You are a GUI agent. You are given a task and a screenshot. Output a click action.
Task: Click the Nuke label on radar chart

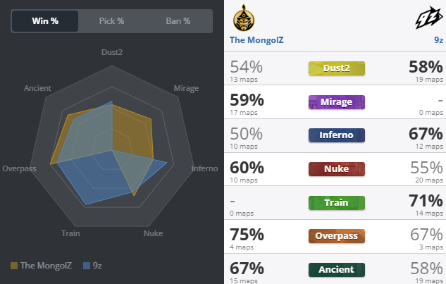pos(153,233)
